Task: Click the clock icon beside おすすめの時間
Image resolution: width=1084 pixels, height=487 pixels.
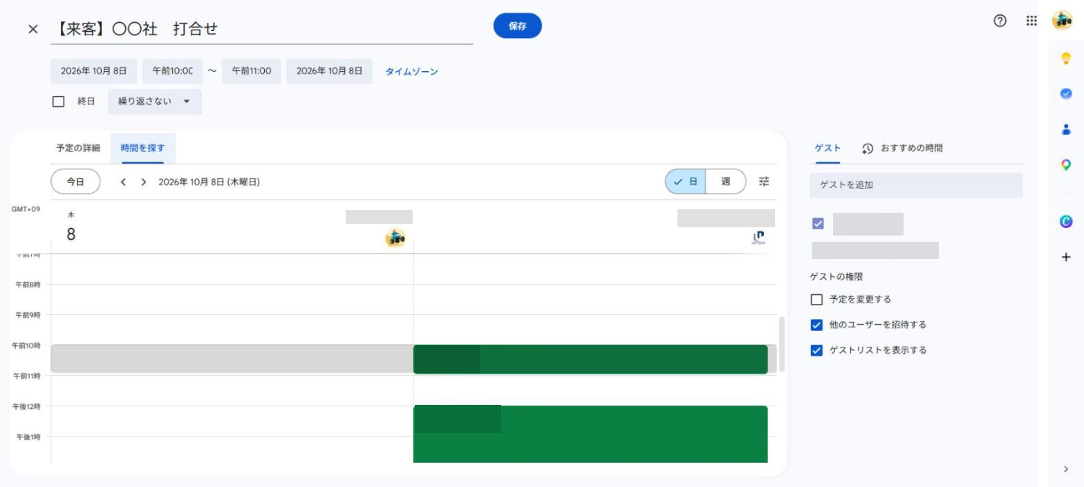Action: (868, 149)
